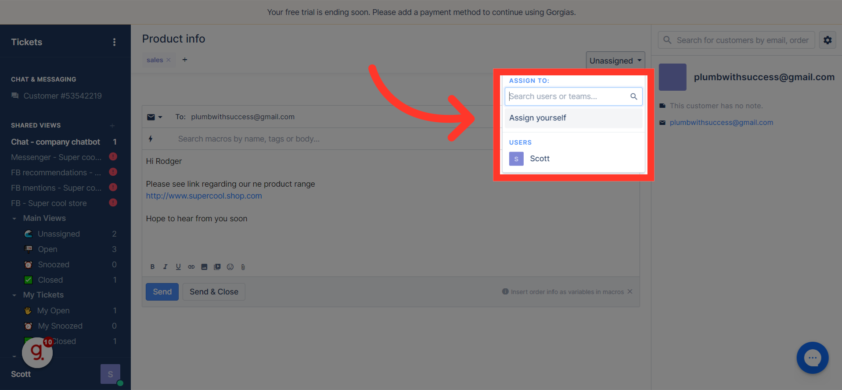Open the sidebar settings gear

coord(828,40)
